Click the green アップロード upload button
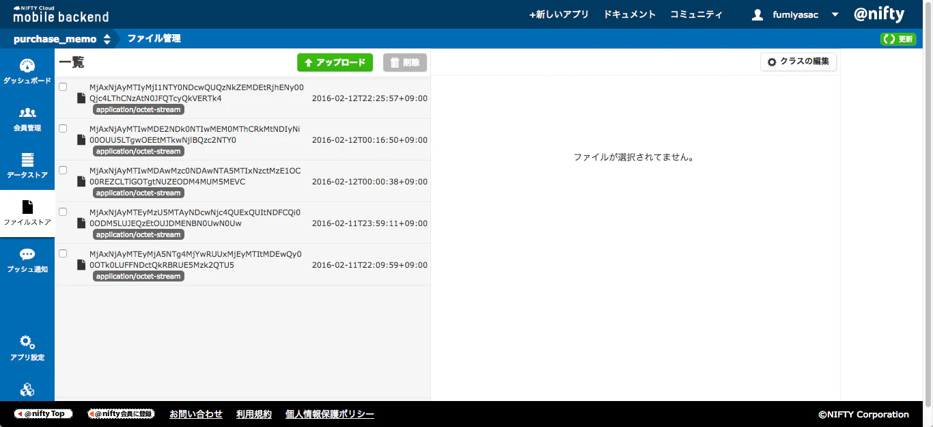The image size is (933, 427). pyautogui.click(x=335, y=63)
